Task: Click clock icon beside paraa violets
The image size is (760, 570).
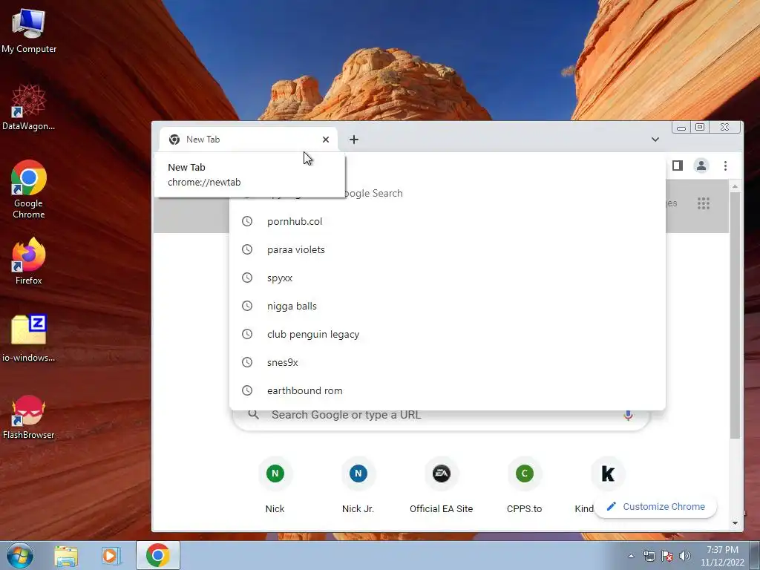Action: pos(247,249)
